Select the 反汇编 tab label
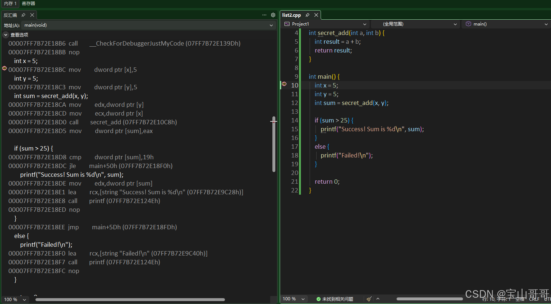Screen dimensions: 551x304 point(10,15)
